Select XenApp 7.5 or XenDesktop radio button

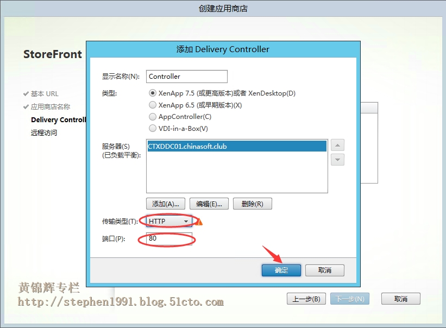tap(153, 93)
